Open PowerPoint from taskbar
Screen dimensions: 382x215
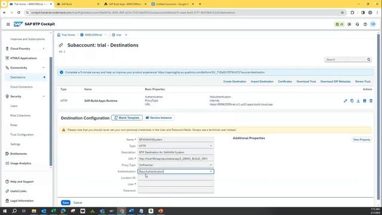coord(161,211)
